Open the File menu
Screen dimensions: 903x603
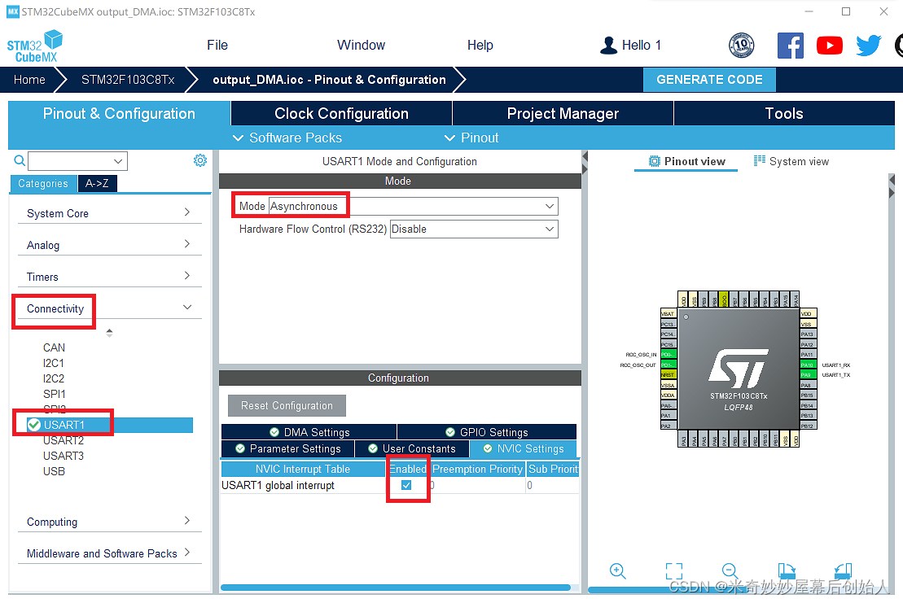217,45
